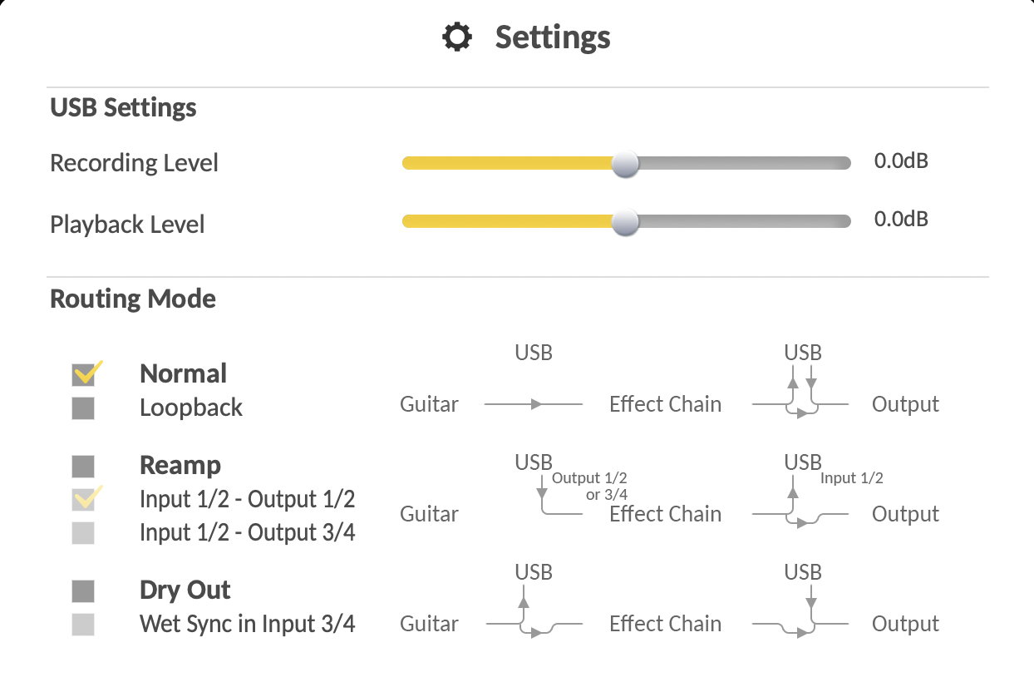Click the Normal routing mode label

click(x=183, y=374)
